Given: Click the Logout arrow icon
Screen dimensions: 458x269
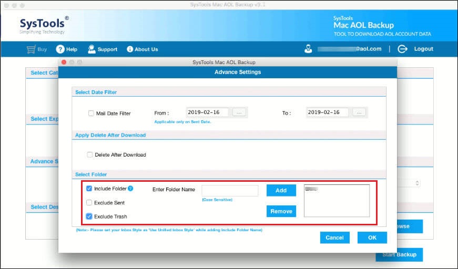Looking at the screenshot, I should click(402, 49).
